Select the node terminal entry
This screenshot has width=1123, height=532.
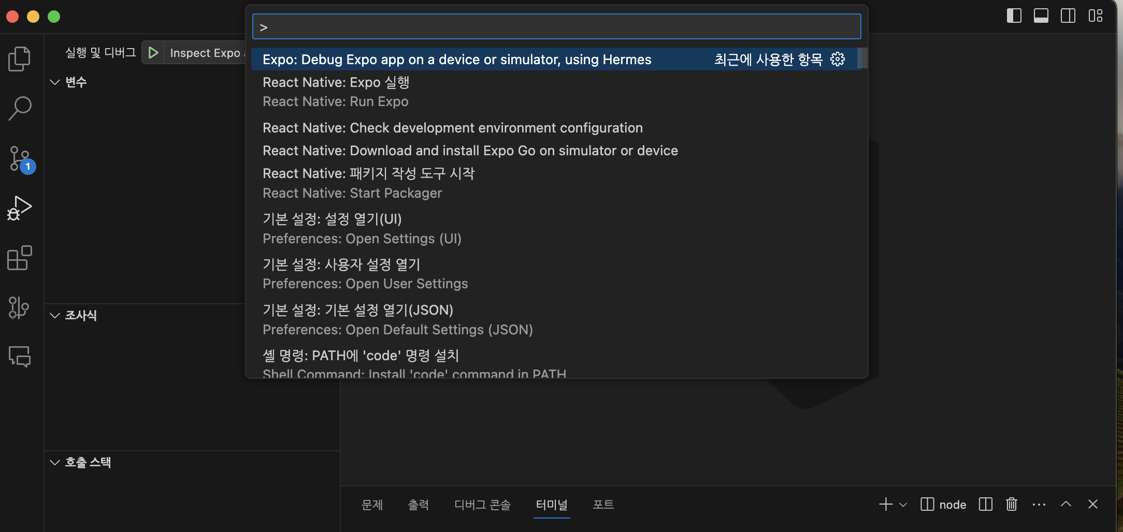tap(943, 505)
